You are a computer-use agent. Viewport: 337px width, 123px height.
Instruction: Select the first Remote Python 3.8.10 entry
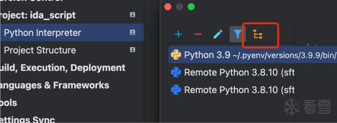(239, 73)
